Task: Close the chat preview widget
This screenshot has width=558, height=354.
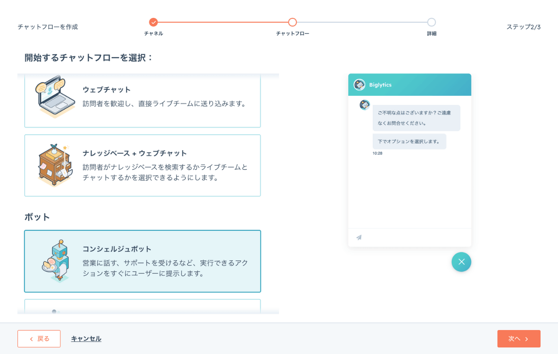Action: [461, 262]
